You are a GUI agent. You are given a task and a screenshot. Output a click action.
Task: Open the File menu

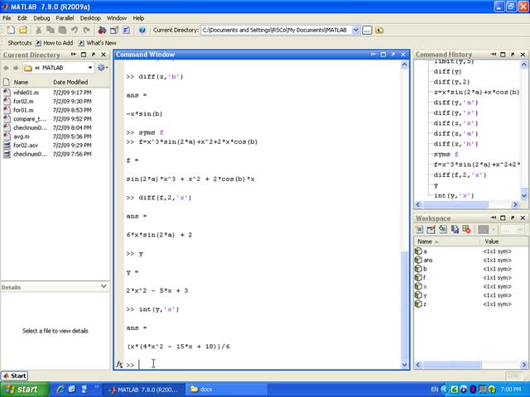point(7,18)
